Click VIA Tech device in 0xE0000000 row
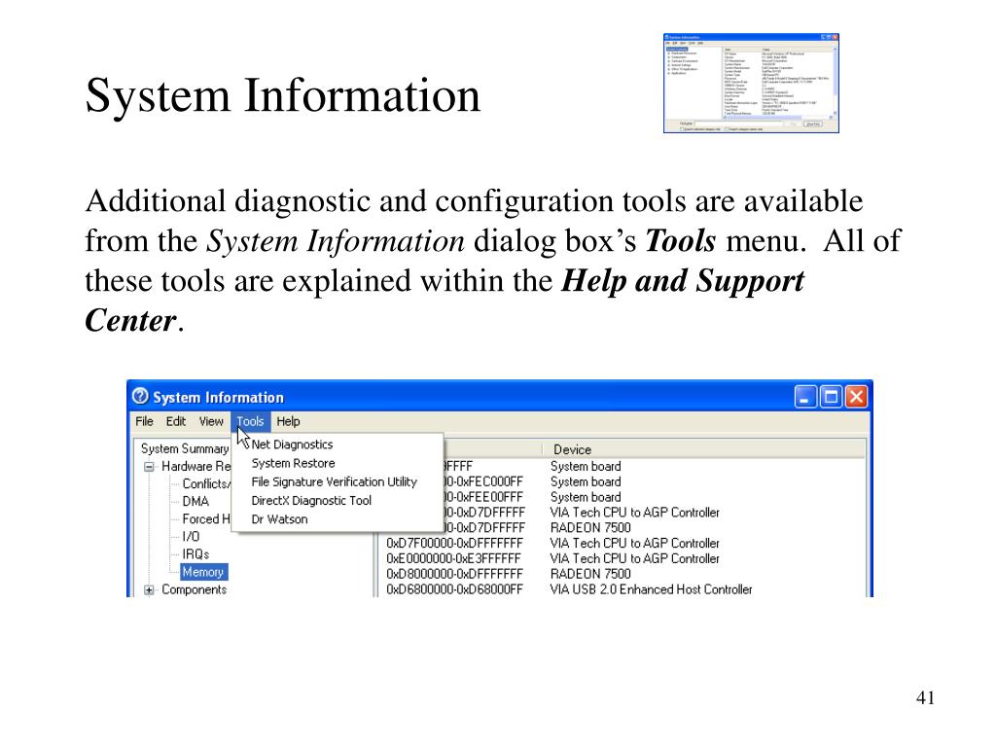Screen dimensions: 996x747 pyautogui.click(x=634, y=559)
